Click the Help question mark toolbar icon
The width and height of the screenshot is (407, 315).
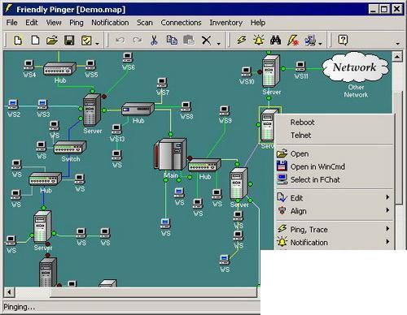343,41
